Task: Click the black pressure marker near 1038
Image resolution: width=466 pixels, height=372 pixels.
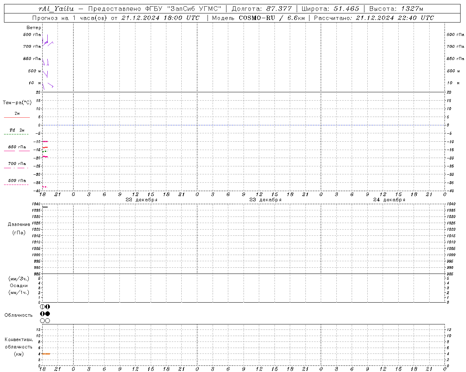Action: (45, 207)
